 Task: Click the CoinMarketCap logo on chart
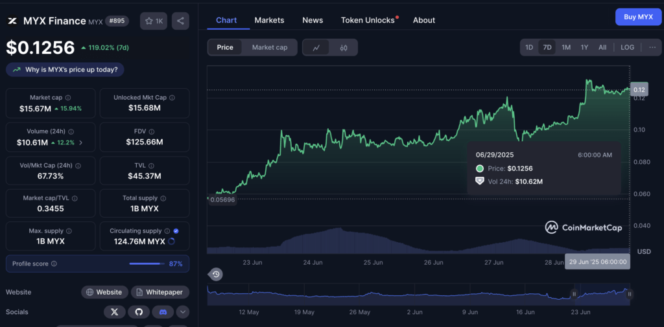[584, 227]
